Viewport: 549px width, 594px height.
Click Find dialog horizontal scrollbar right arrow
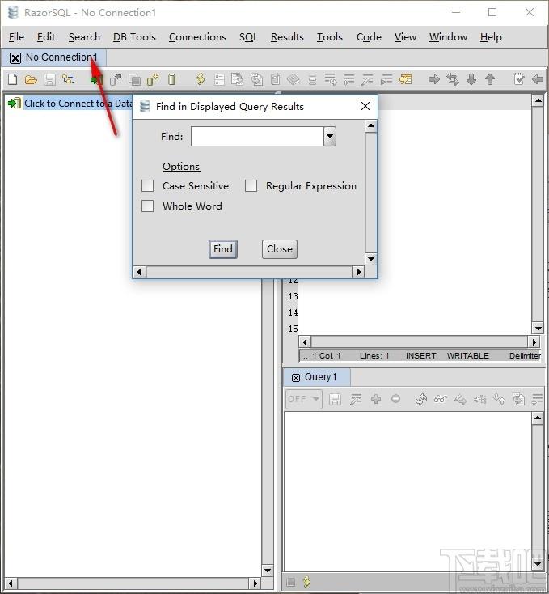click(x=358, y=272)
